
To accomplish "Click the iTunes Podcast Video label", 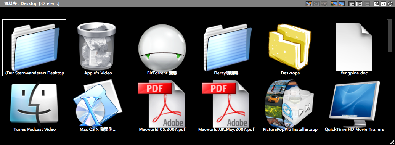I will [x=34, y=129].
